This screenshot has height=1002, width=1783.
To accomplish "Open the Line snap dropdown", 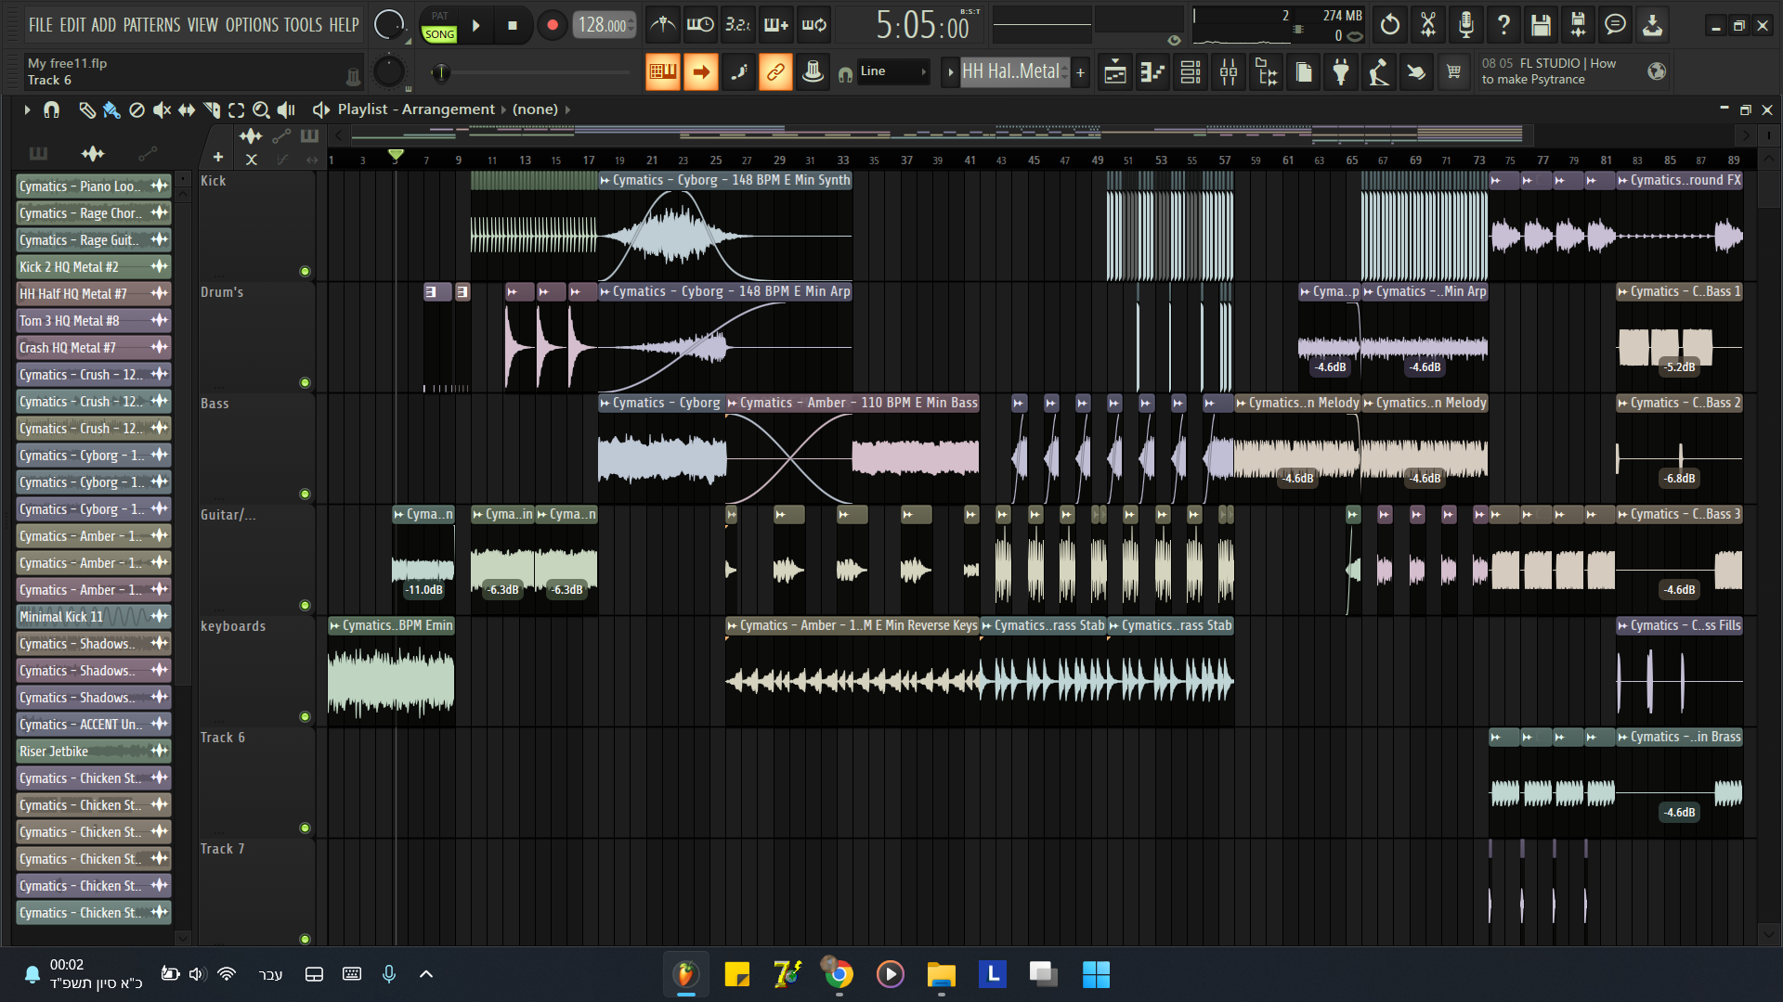I will pos(893,71).
